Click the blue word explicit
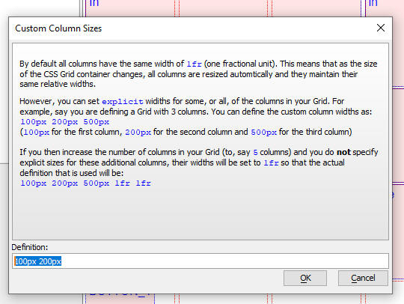404x304 pixels. 123,102
